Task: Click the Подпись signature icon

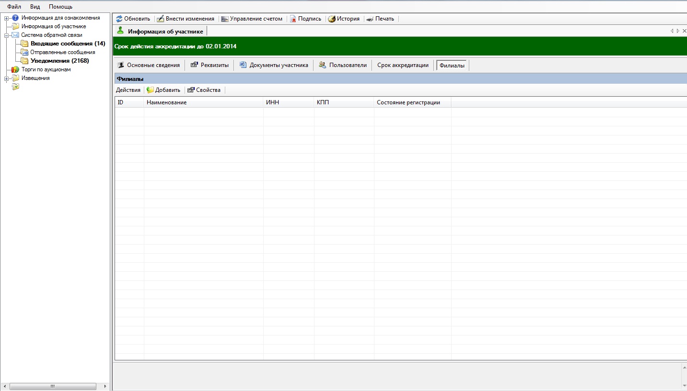Action: [293, 19]
